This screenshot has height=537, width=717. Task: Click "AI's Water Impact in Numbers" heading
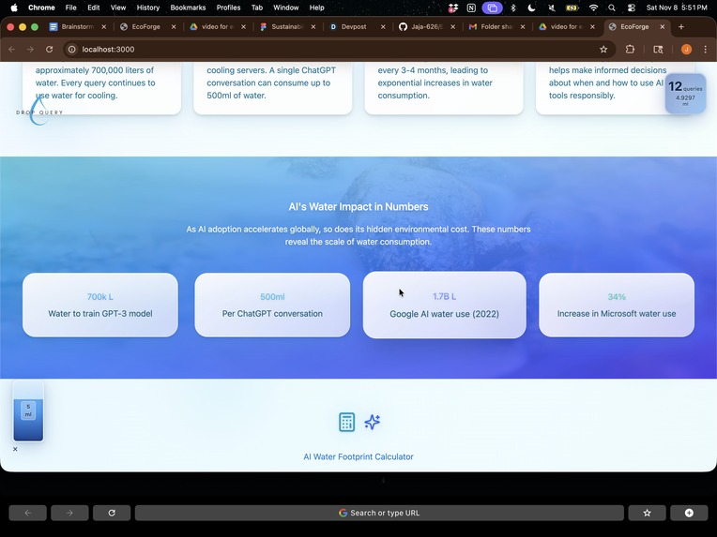click(358, 207)
